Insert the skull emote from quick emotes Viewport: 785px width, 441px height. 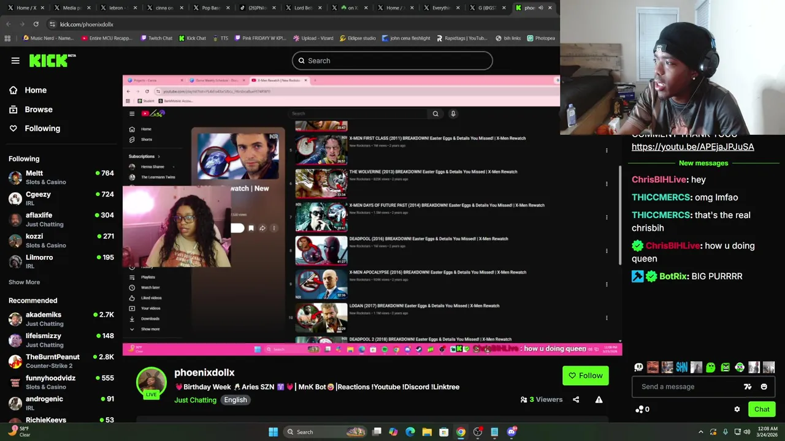coord(638,367)
